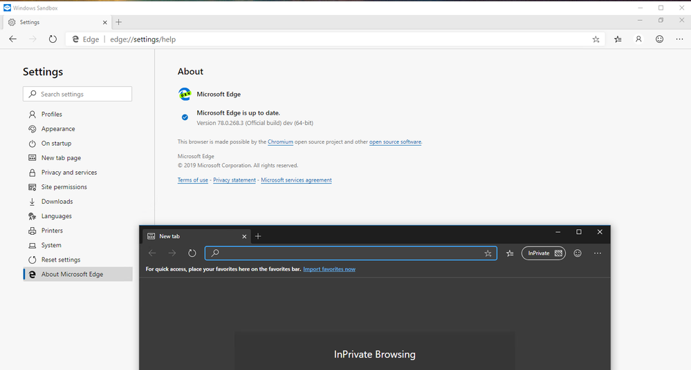Open Microsoft services agreement link
The height and width of the screenshot is (370, 691).
click(x=296, y=180)
